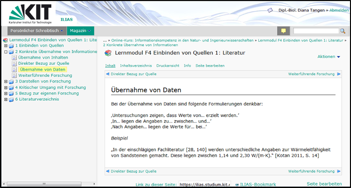Click the bottom-right Seite bearbeiten link
Image resolution: width=351 pixels, height=188 pixels.
tap(325, 184)
